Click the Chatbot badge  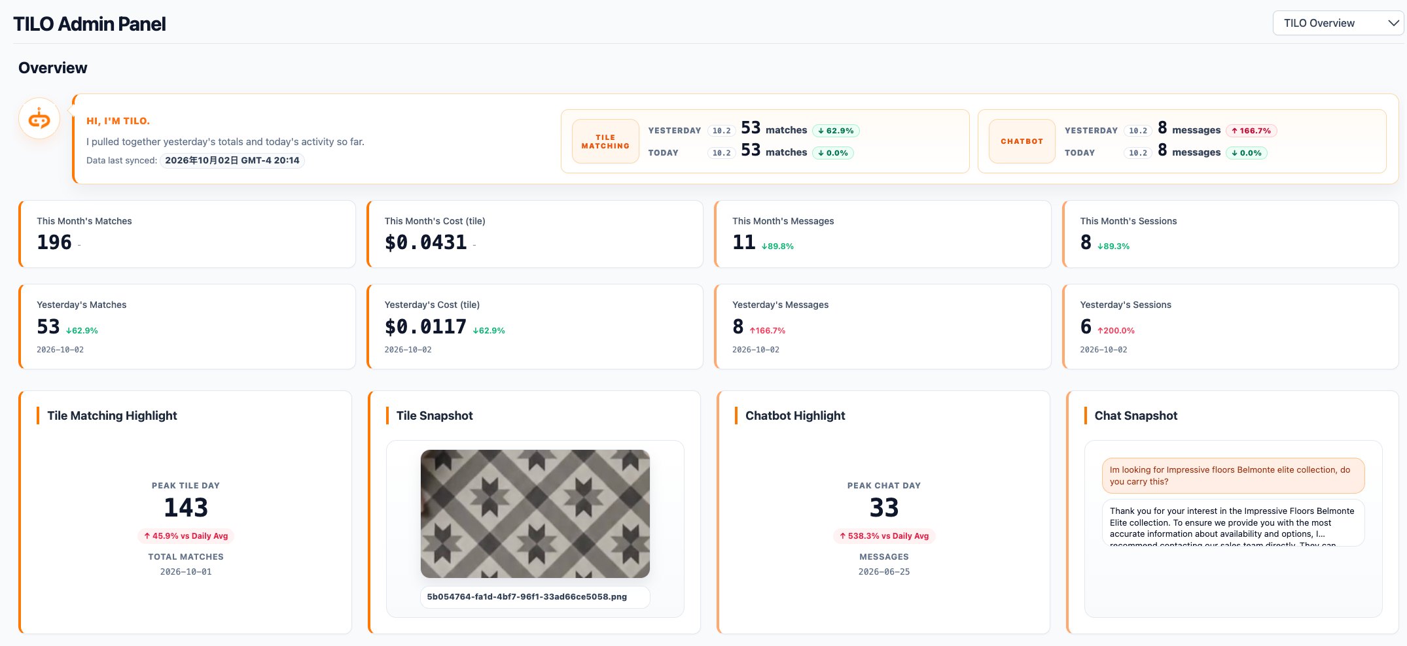point(1022,141)
